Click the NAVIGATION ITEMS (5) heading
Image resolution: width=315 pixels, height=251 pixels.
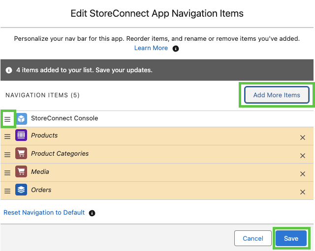click(42, 95)
